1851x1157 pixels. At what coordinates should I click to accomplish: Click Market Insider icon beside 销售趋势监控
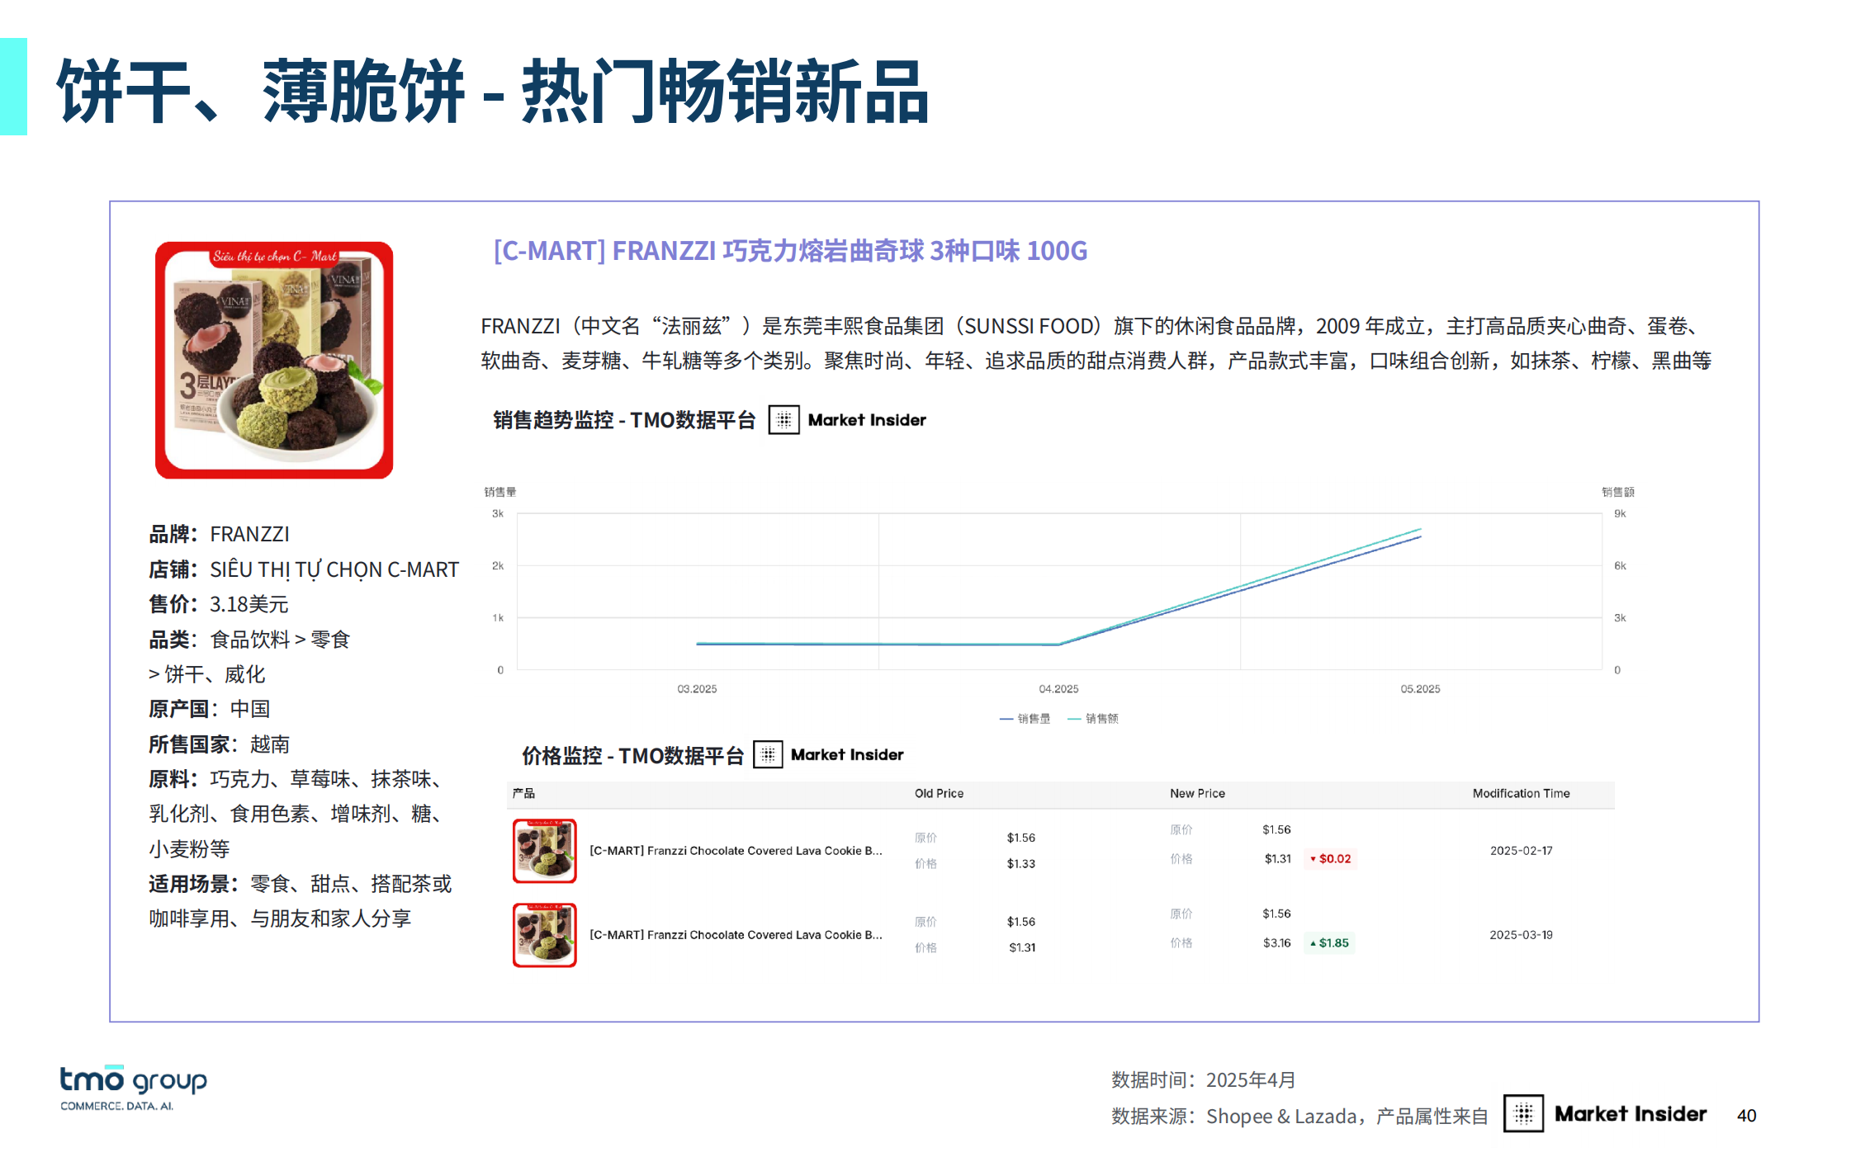tap(783, 420)
